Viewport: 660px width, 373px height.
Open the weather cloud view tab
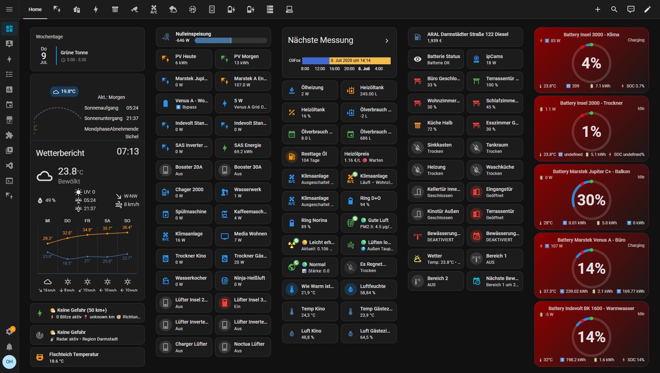point(173,9)
